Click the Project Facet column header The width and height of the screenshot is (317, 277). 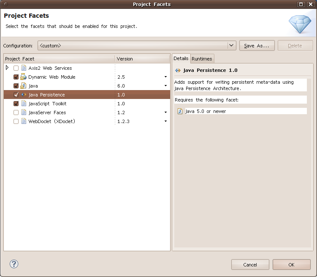click(59, 59)
